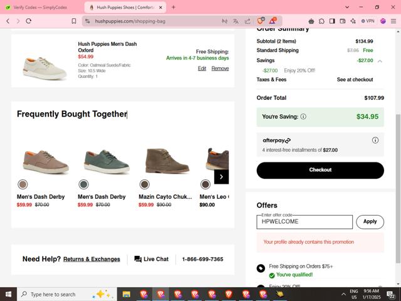Open green Men's Dash Derby shoe image

tap(107, 162)
